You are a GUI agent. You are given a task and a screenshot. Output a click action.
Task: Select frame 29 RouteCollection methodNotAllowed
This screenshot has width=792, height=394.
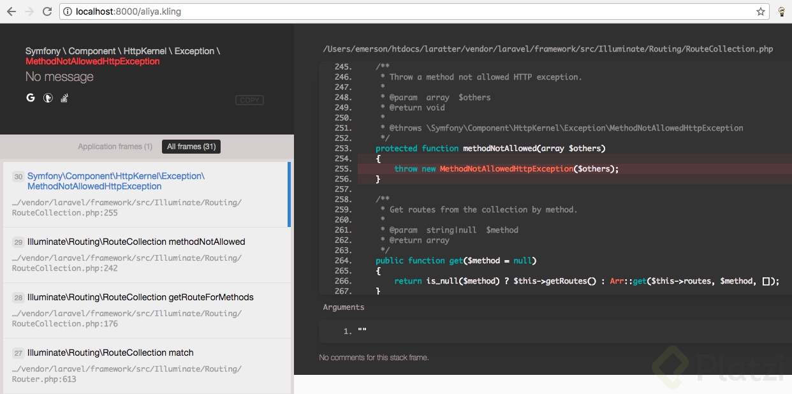click(146, 255)
